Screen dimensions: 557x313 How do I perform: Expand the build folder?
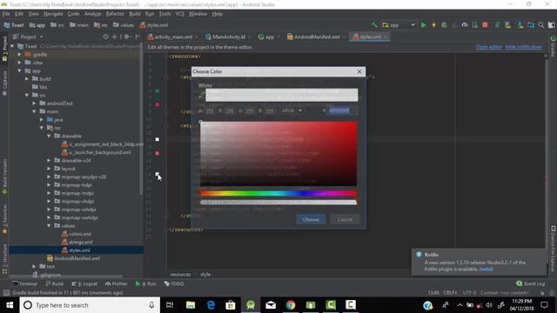(27, 79)
